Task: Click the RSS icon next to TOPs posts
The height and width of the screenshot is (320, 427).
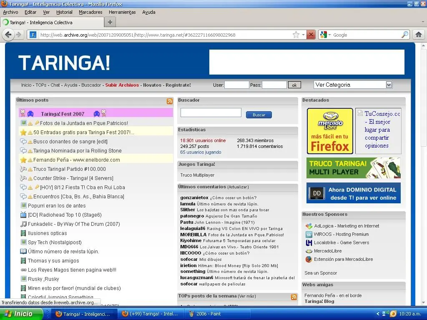Action: 294,297
